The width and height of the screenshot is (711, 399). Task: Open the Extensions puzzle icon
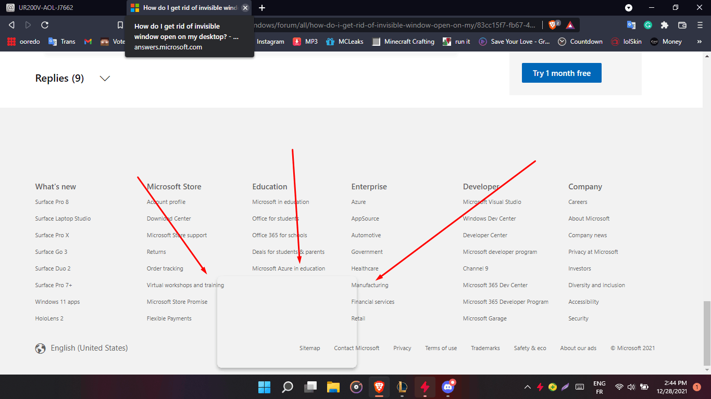click(x=665, y=25)
